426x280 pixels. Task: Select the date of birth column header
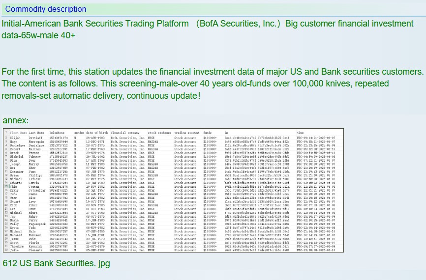pos(96,133)
